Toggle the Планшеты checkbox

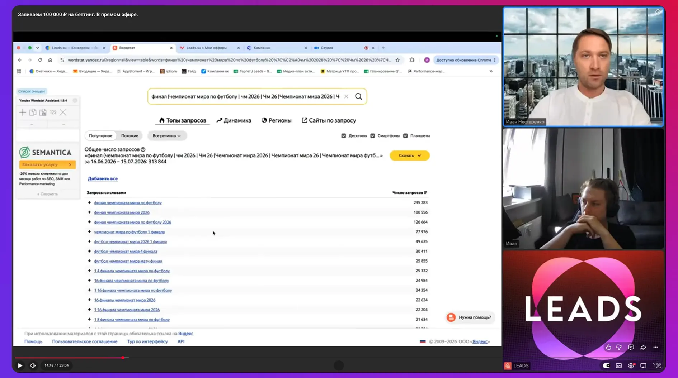click(x=405, y=136)
